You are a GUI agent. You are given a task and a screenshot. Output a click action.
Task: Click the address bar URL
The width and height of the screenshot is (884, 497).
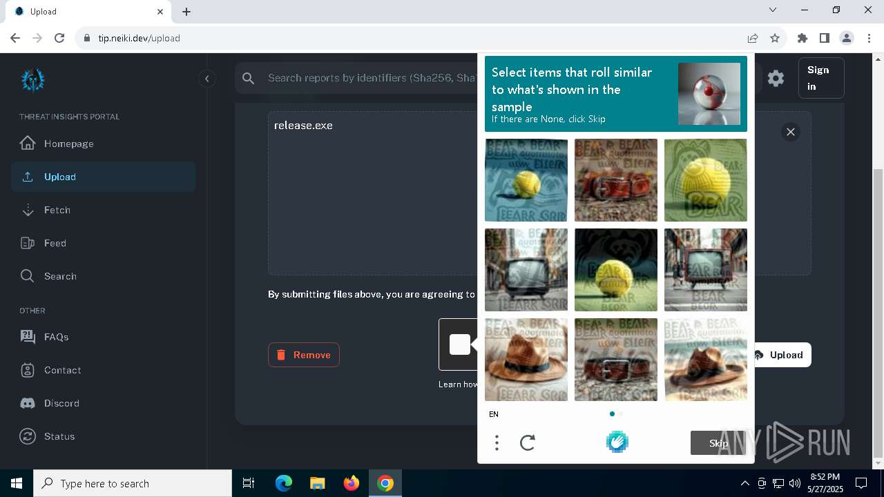click(x=139, y=38)
